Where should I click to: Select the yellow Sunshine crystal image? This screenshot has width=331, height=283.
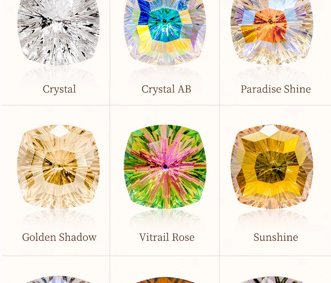click(x=272, y=167)
